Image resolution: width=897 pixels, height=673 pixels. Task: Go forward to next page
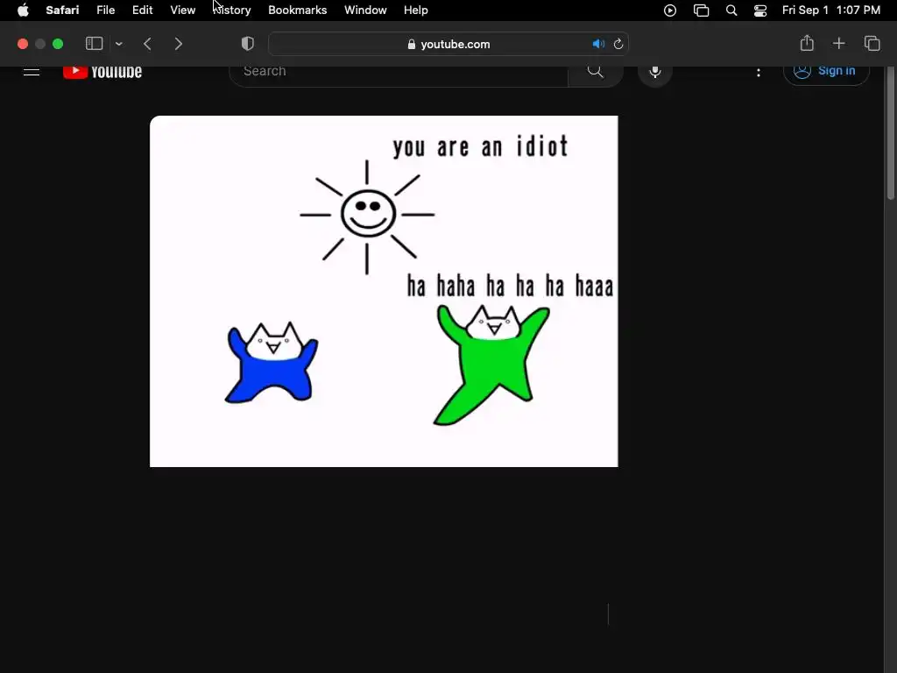(x=179, y=44)
